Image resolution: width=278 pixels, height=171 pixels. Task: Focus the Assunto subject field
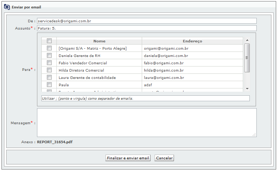[x=147, y=28]
